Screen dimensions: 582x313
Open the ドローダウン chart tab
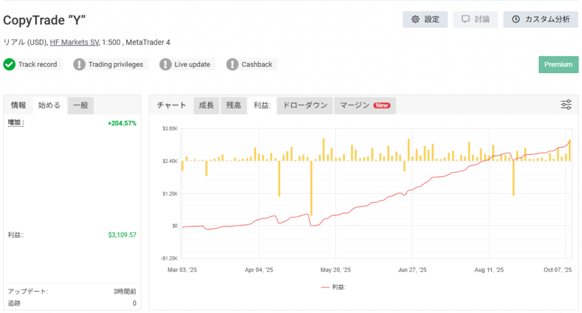pyautogui.click(x=305, y=105)
